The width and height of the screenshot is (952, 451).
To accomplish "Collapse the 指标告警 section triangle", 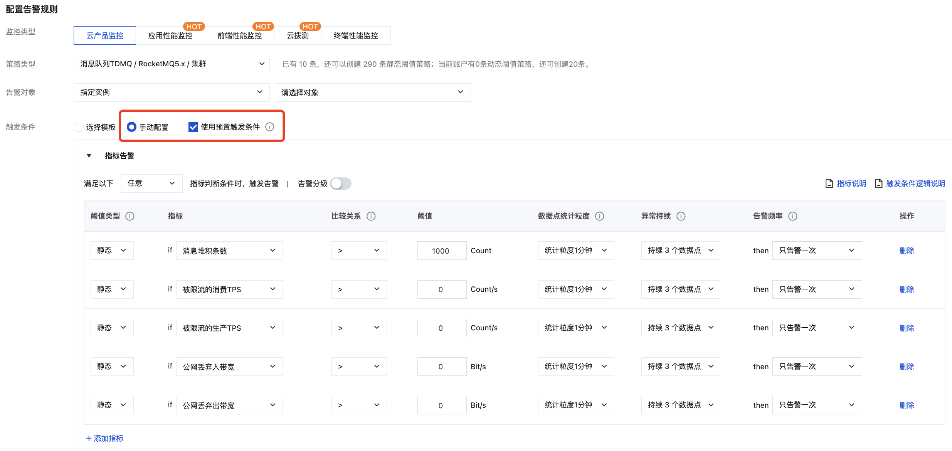I will (89, 156).
